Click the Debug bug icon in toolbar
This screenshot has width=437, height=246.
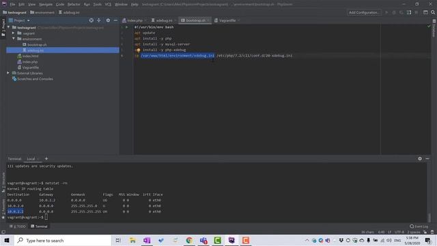pyautogui.click(x=394, y=12)
